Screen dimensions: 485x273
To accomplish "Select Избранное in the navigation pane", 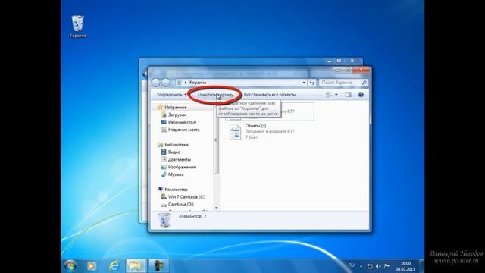I will [175, 108].
